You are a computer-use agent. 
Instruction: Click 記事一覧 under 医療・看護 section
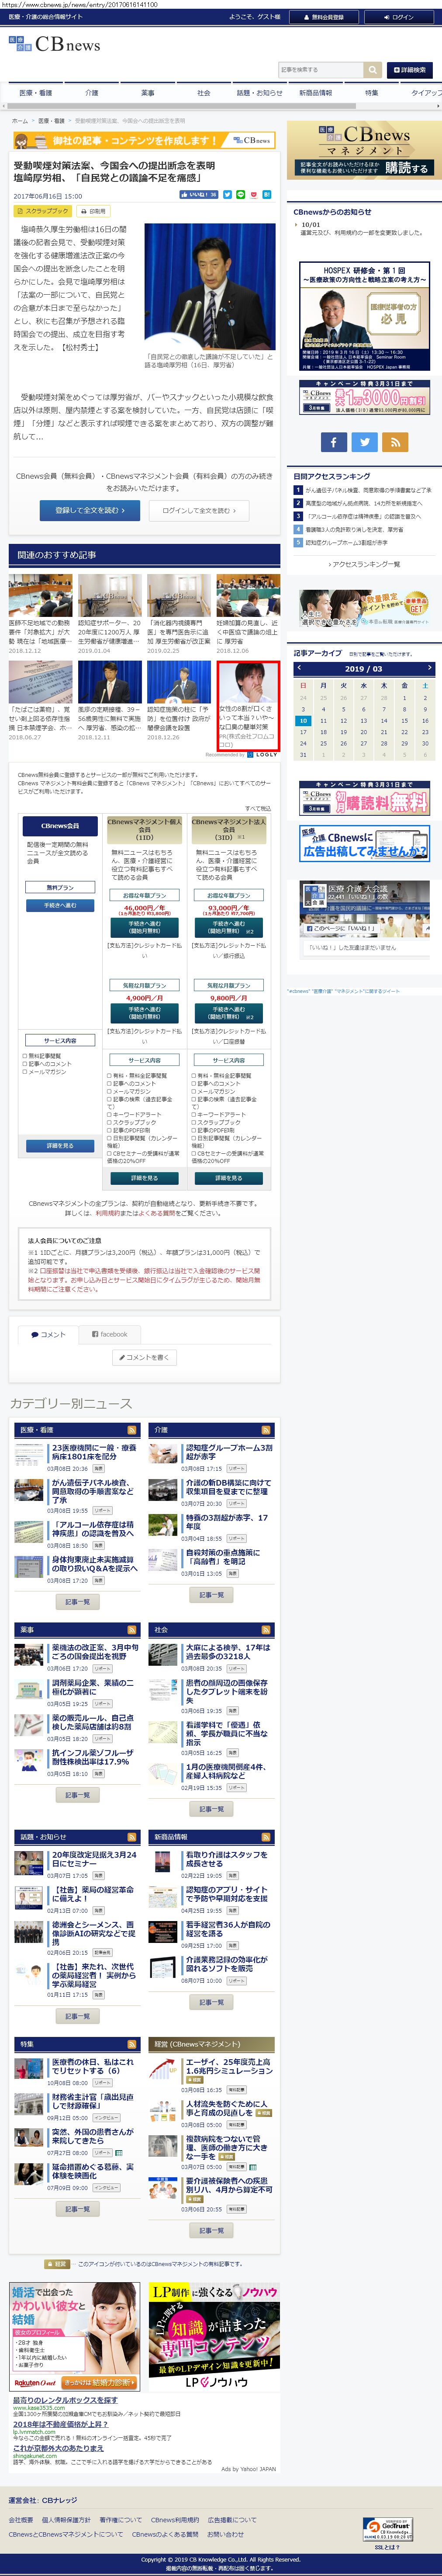[x=77, y=1602]
